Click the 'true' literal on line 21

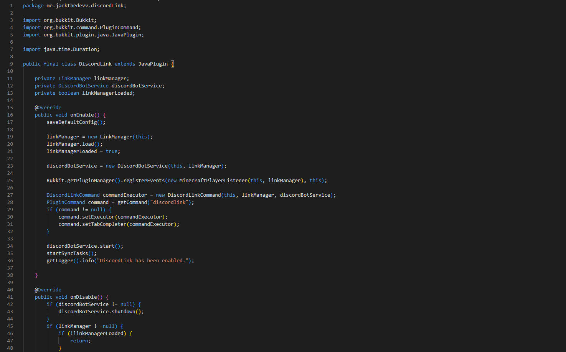pos(112,151)
